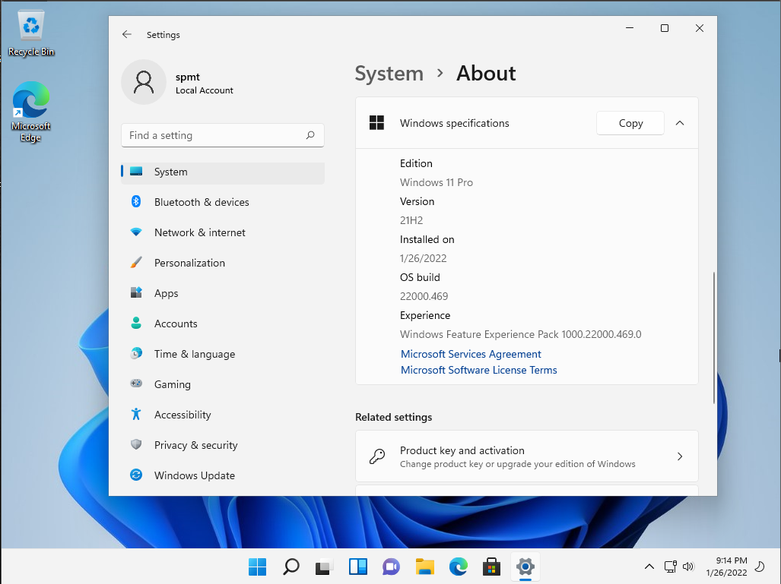Click the Accessibility figure icon
The width and height of the screenshot is (781, 584).
coord(136,415)
